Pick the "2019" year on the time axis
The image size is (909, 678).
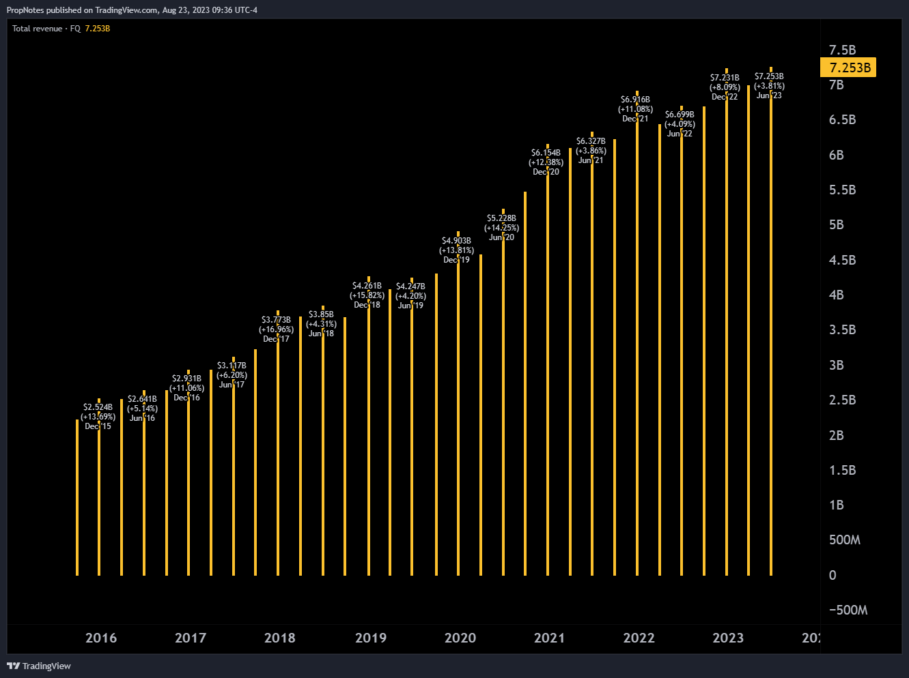coord(371,638)
